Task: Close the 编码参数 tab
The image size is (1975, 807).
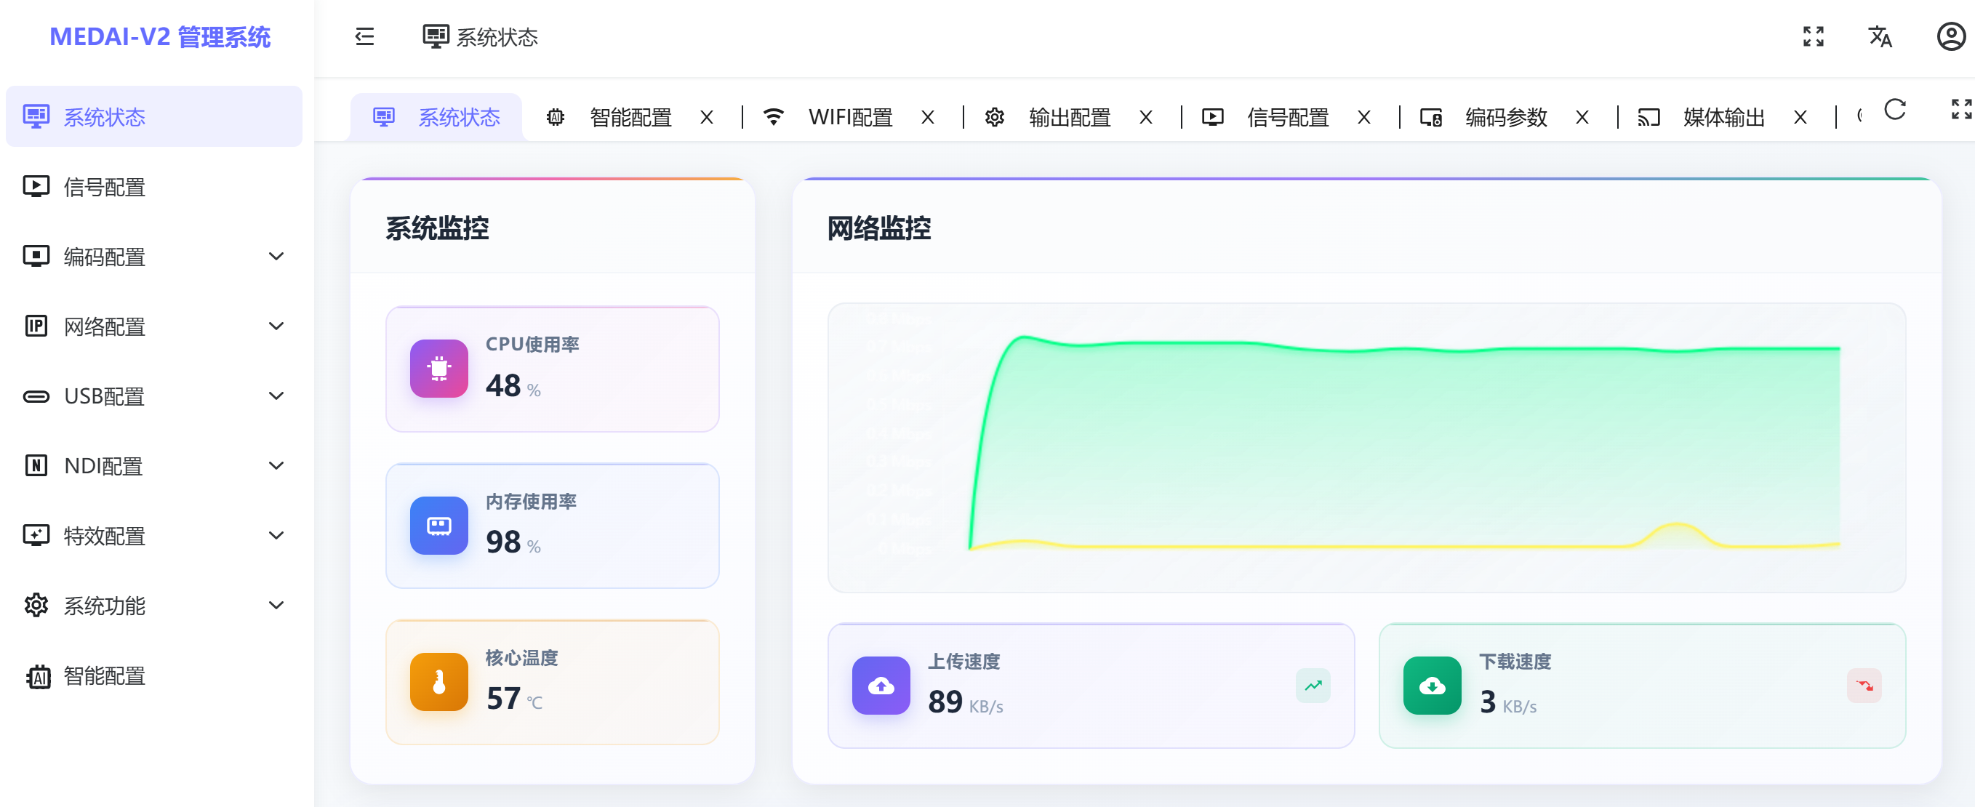Action: (x=1582, y=117)
